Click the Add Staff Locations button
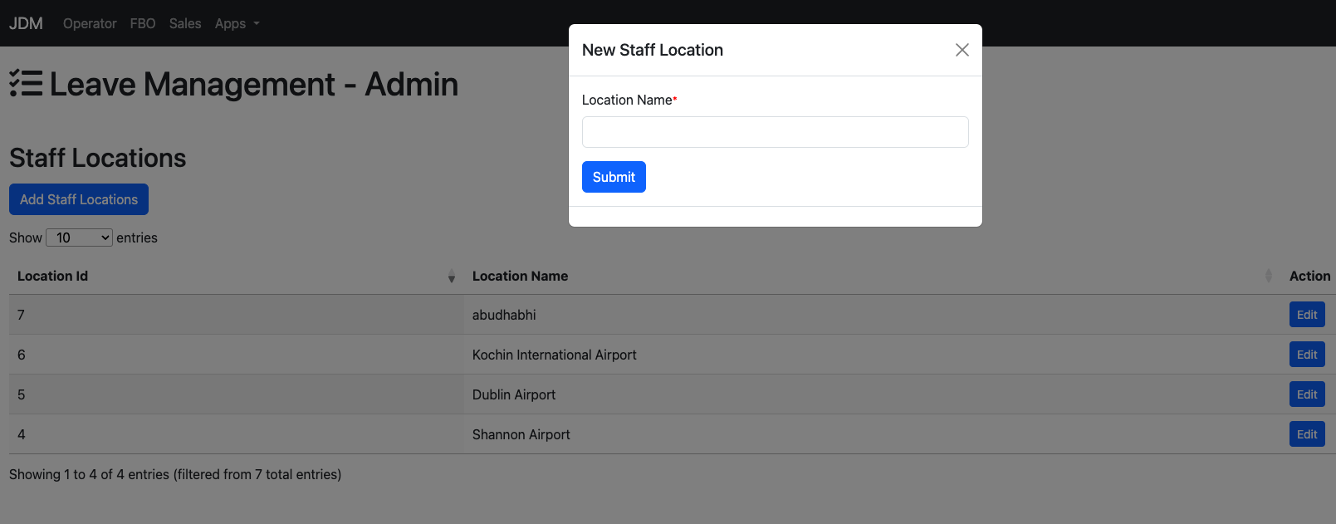This screenshot has height=524, width=1336. (x=79, y=199)
